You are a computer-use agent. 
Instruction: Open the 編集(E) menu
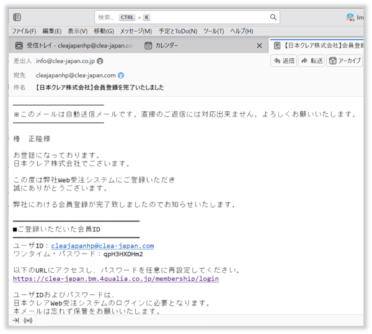52,32
